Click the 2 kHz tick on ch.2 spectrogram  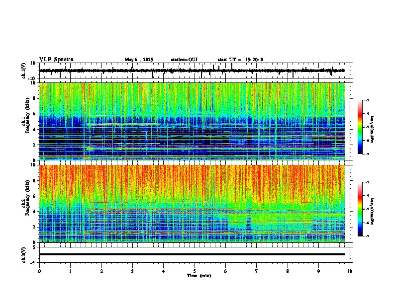pyautogui.click(x=34, y=227)
